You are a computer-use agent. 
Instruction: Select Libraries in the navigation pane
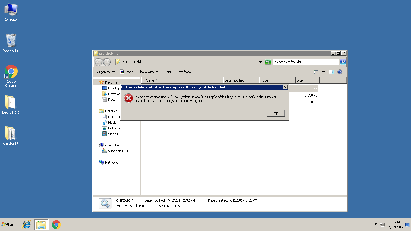(x=111, y=111)
